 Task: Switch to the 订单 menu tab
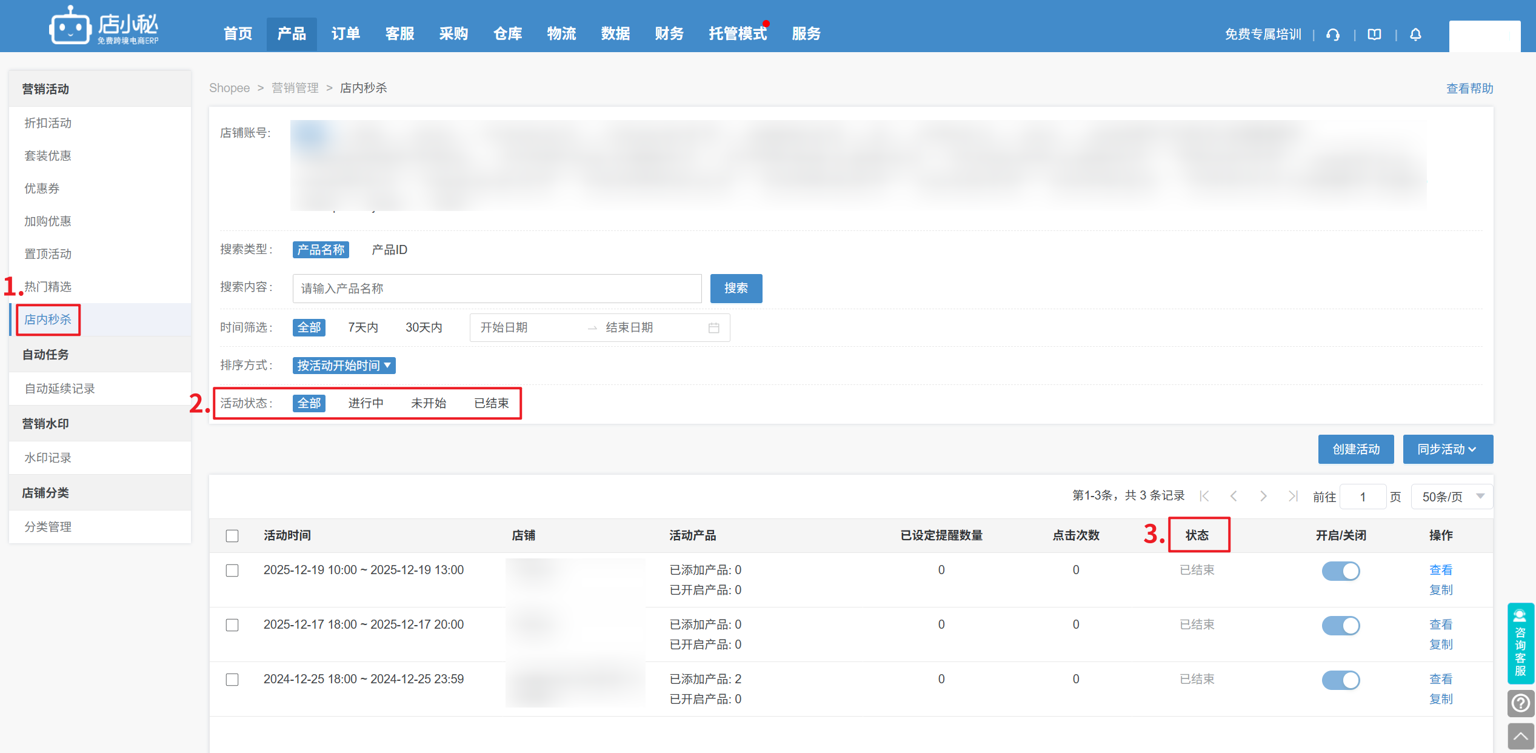pos(345,34)
